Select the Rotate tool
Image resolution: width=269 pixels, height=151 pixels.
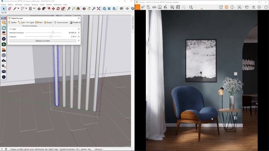click(x=58, y=8)
